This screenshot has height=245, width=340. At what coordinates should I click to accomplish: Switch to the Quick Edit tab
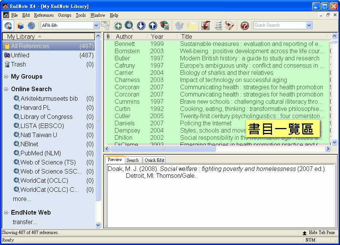point(154,160)
